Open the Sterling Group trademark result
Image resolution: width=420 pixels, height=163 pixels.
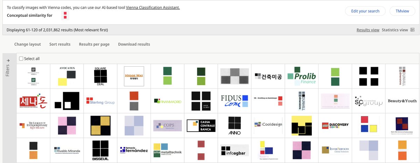[x=100, y=101]
